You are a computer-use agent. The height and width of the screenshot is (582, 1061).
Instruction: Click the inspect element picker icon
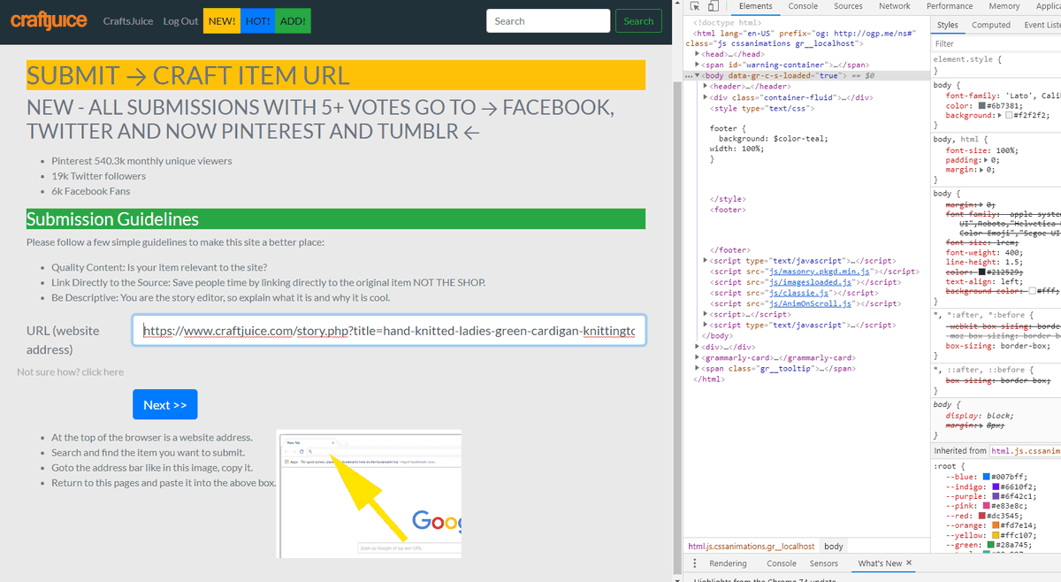tap(696, 6)
